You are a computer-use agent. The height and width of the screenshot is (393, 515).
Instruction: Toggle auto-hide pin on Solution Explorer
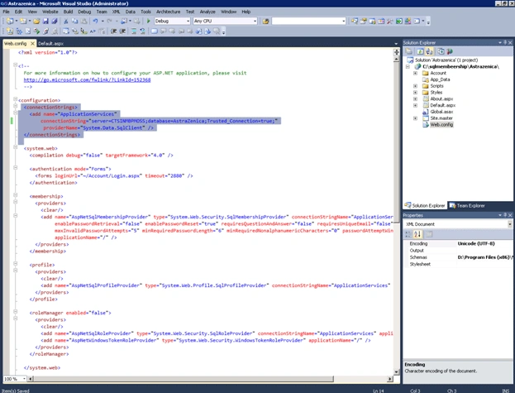pos(505,42)
